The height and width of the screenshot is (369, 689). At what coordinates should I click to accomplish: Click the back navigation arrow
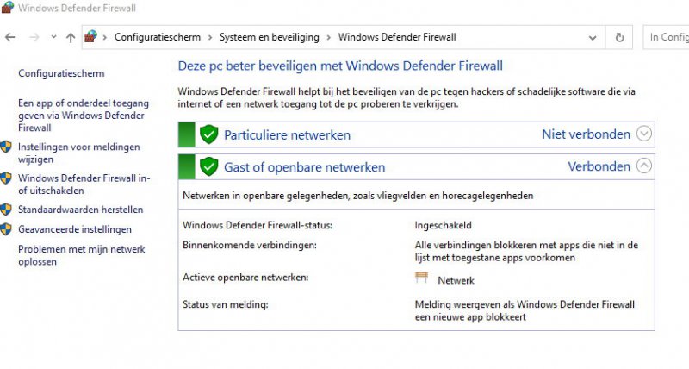click(10, 37)
